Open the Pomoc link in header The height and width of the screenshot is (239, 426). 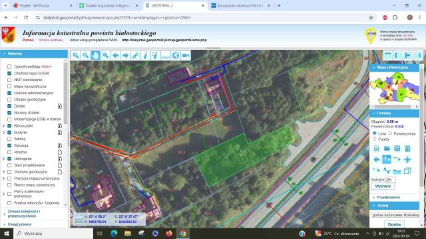click(x=28, y=40)
